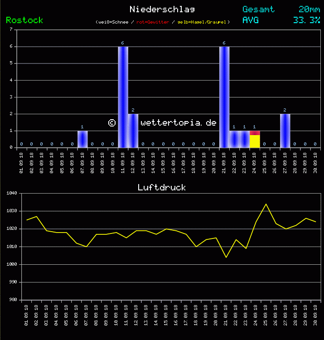Click the yellow hail segment of the 24.09.18 bar
324x340 pixels.
(x=255, y=141)
